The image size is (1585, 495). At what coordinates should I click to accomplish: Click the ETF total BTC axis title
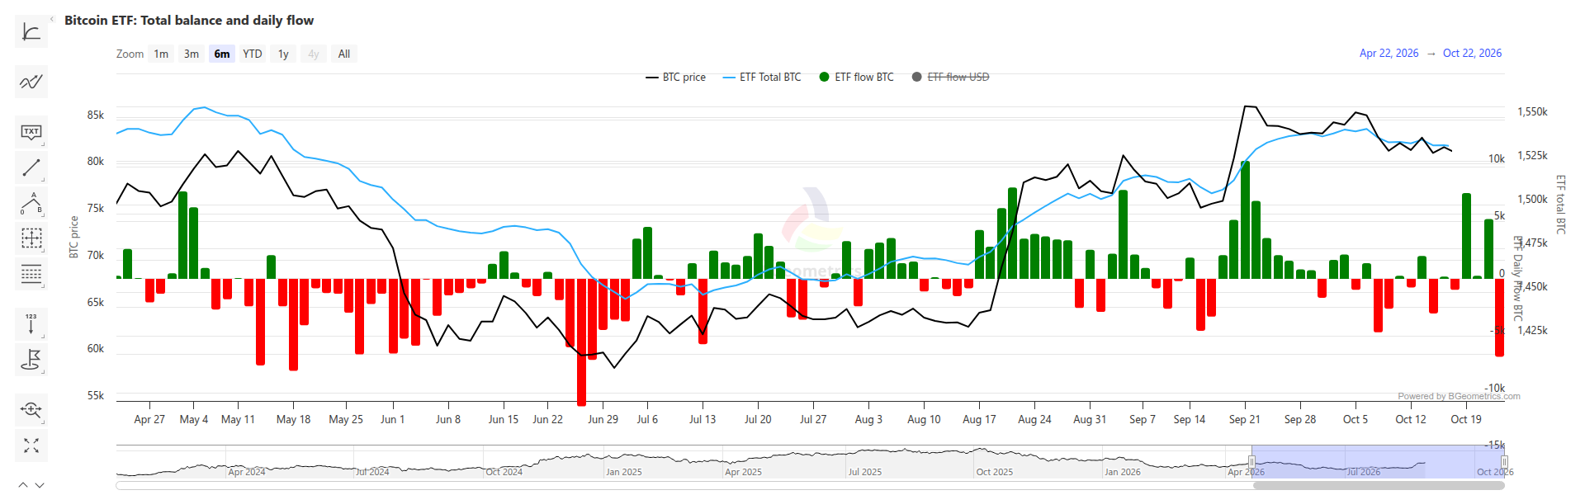1560,205
